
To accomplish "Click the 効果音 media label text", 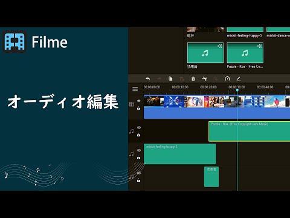I will 192,67.
